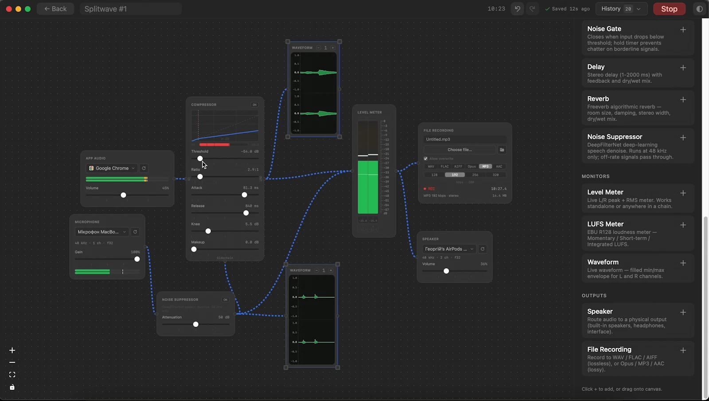Click the Untitled.mp3 filename field

pyautogui.click(x=465, y=139)
